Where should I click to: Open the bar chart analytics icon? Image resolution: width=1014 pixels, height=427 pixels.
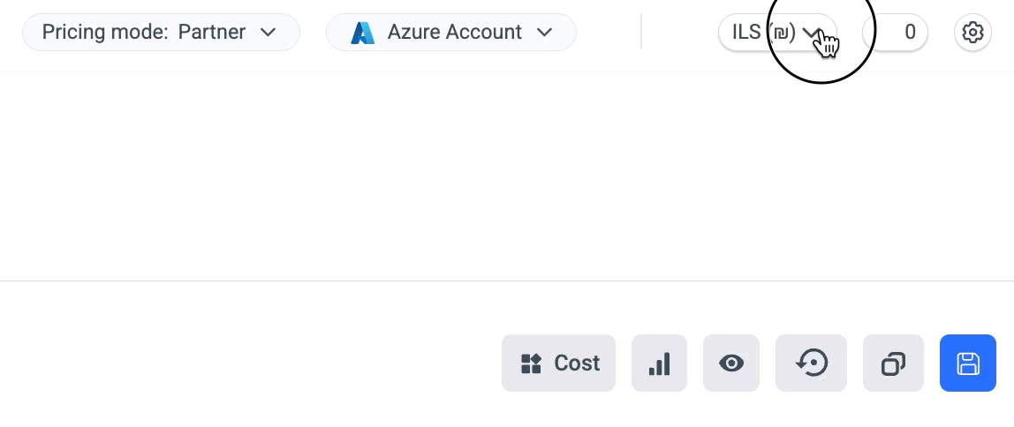coord(659,363)
